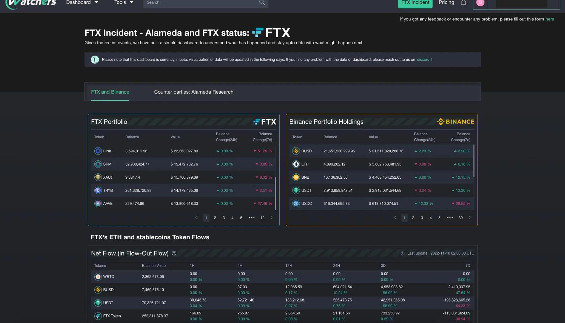Screen dimensions: 565x323
Task: Jump ahead via Binance holdings ellipsis
Action: point(450,218)
